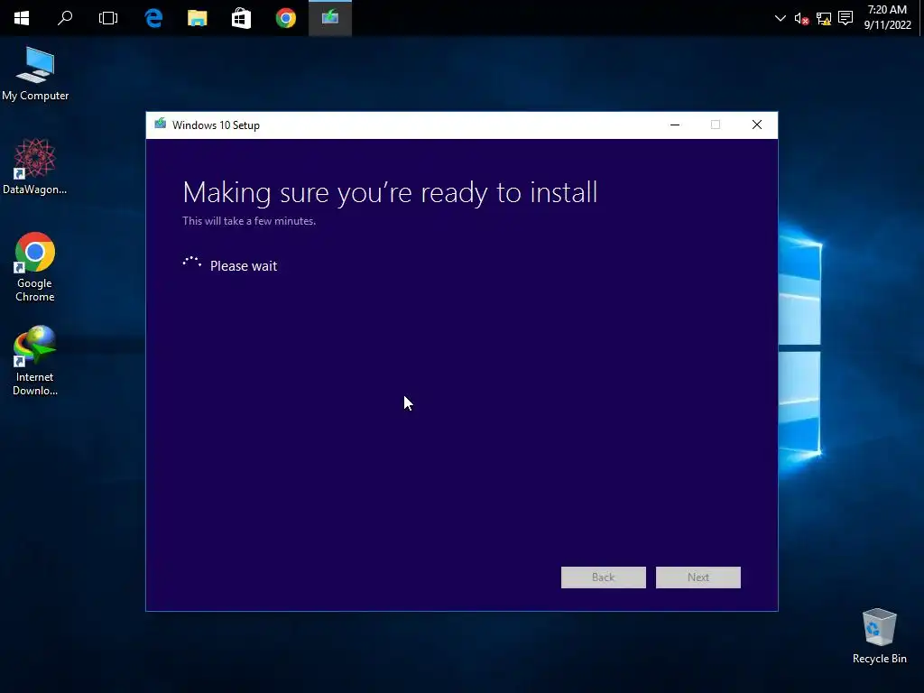This screenshot has height=693, width=924.
Task: Minimize the Windows 10 Setup window
Action: (x=675, y=125)
